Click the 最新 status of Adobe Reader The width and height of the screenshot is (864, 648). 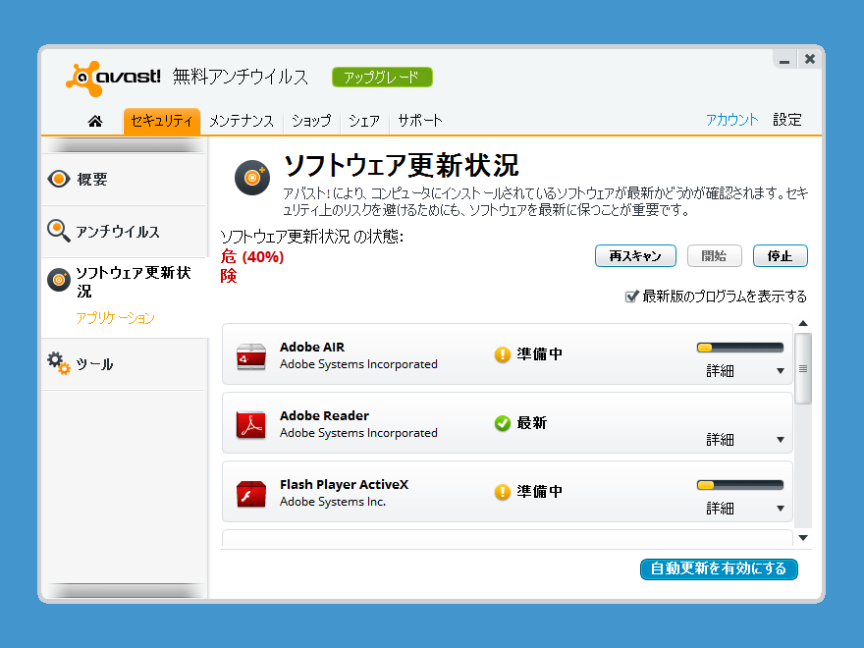532,423
